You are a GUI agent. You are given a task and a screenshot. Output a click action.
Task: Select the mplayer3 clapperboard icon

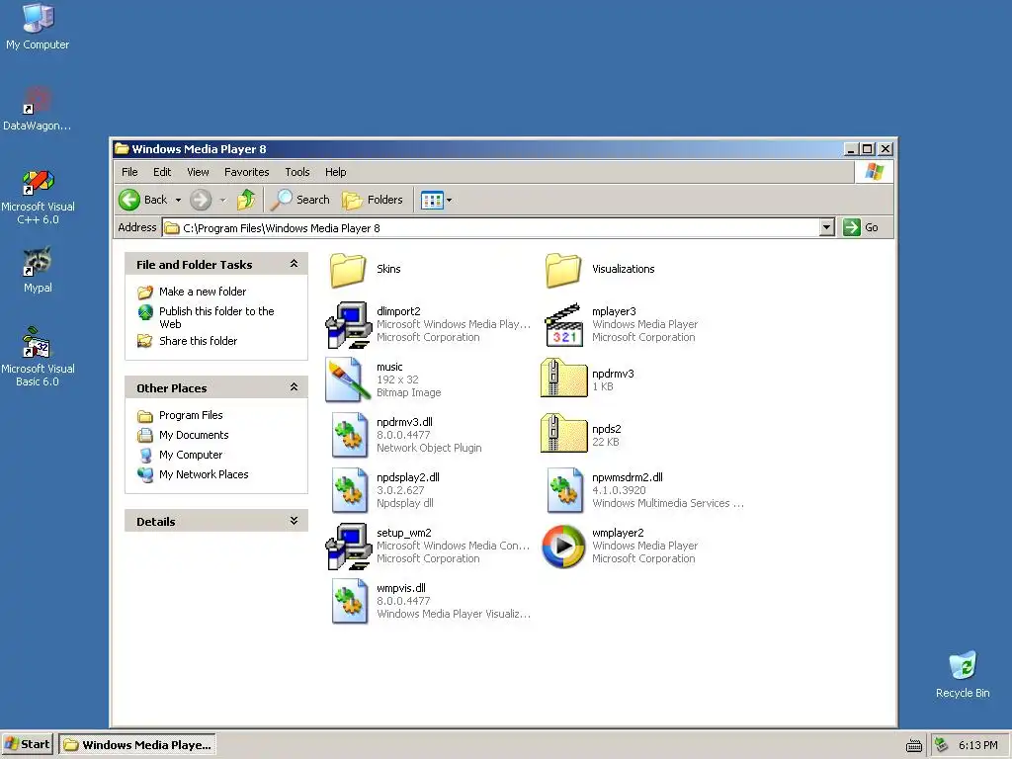coord(563,324)
